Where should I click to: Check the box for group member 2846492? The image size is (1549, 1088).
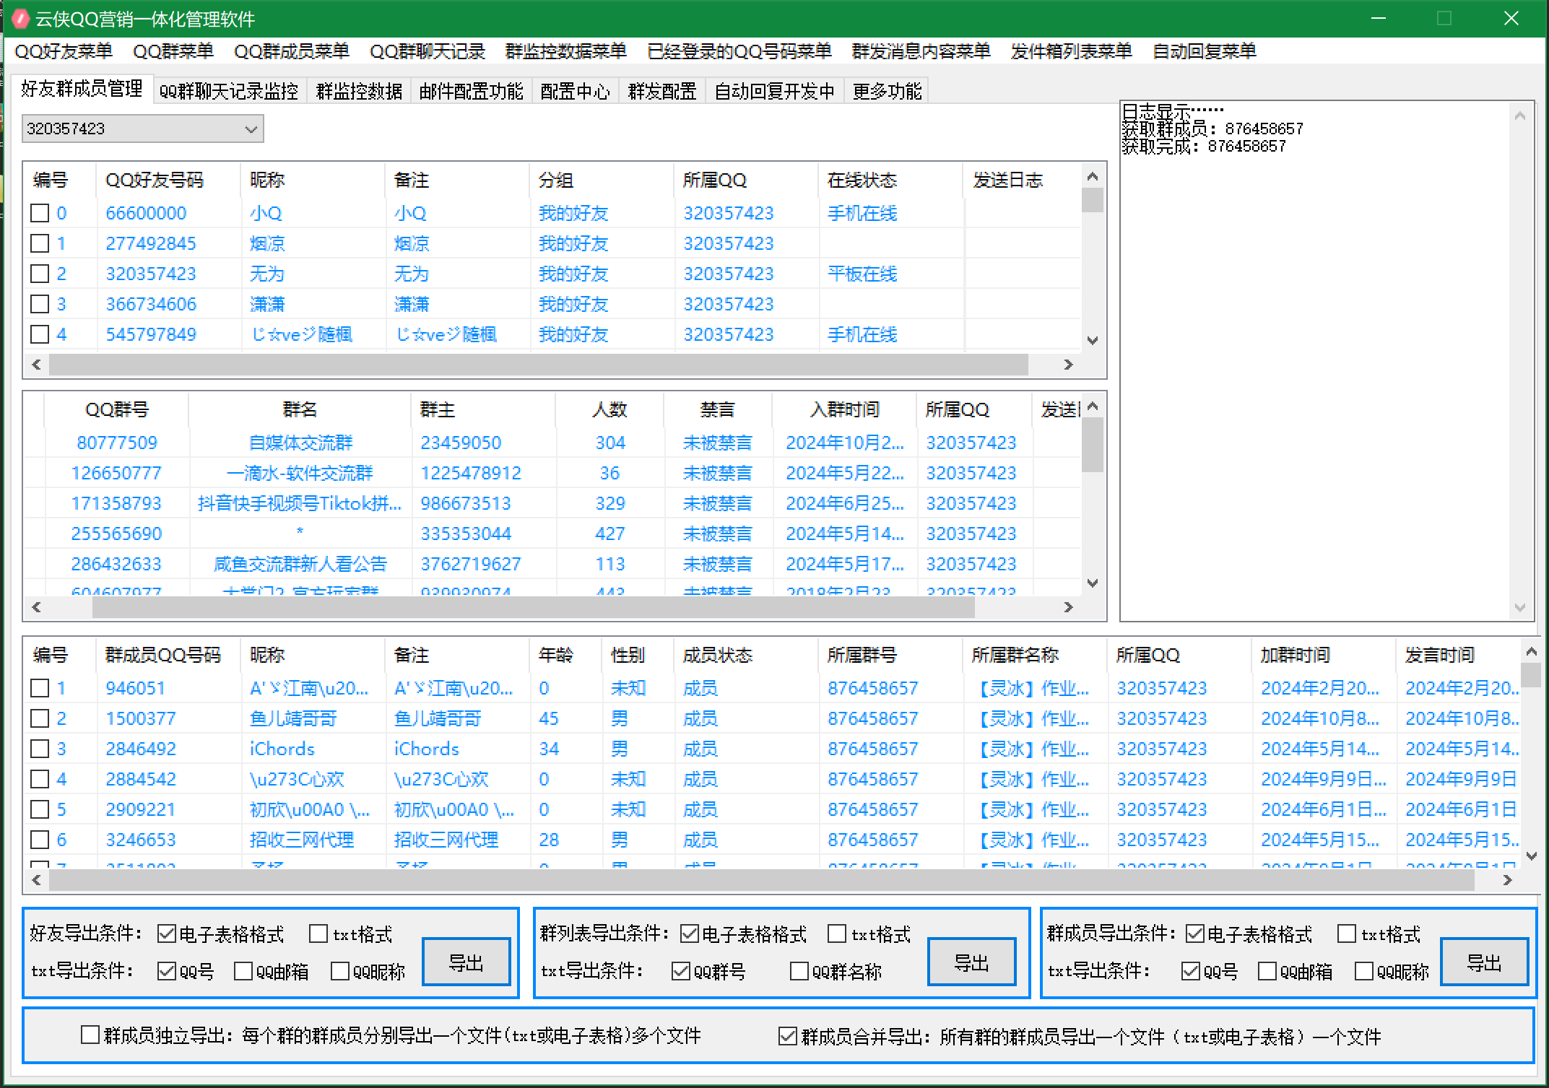click(40, 749)
